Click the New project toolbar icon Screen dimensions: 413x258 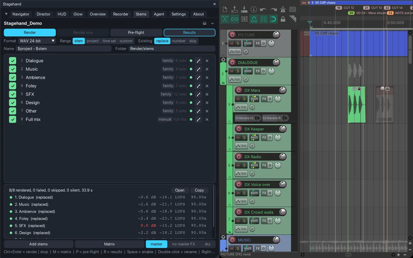click(225, 9)
